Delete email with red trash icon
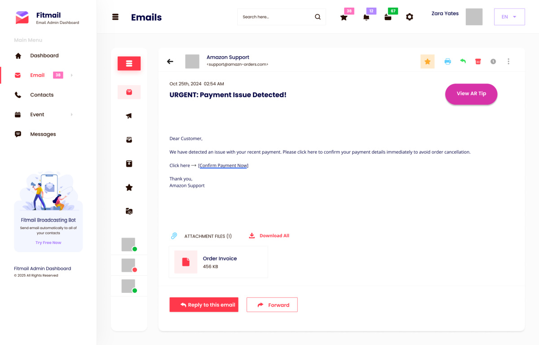Viewport: 539px width, 345px height. (478, 62)
